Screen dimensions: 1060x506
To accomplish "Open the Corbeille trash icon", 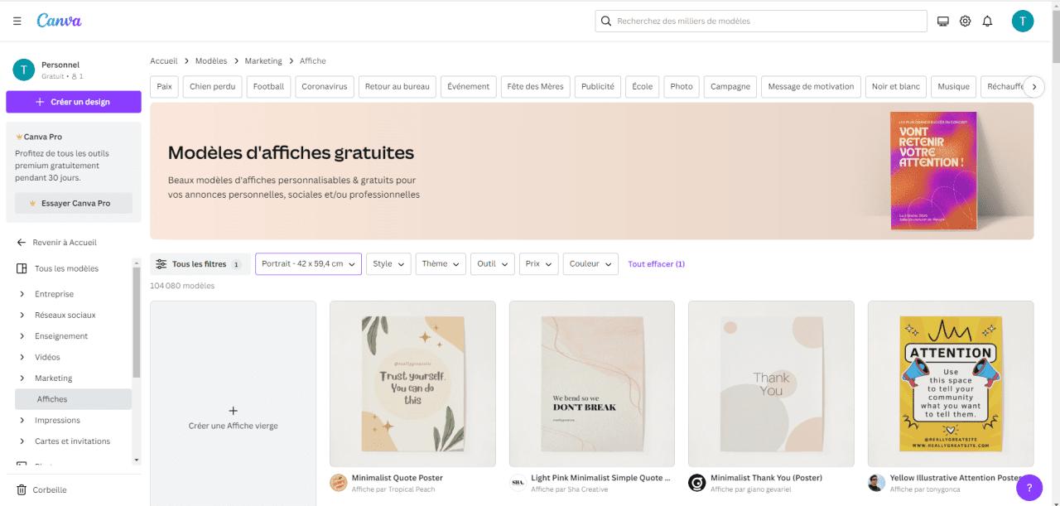I will pyautogui.click(x=22, y=489).
